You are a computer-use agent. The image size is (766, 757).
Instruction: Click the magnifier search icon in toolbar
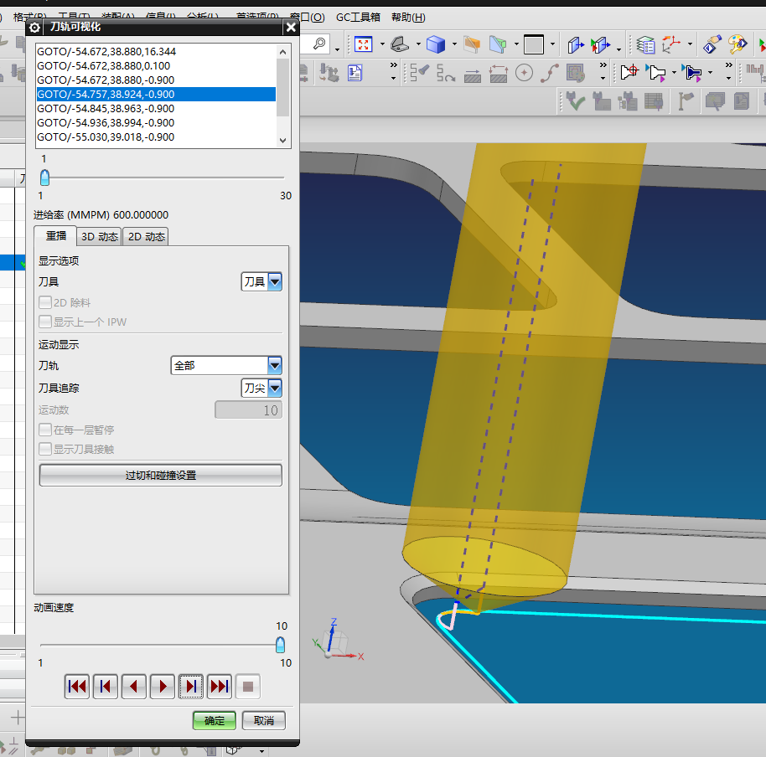[x=320, y=44]
